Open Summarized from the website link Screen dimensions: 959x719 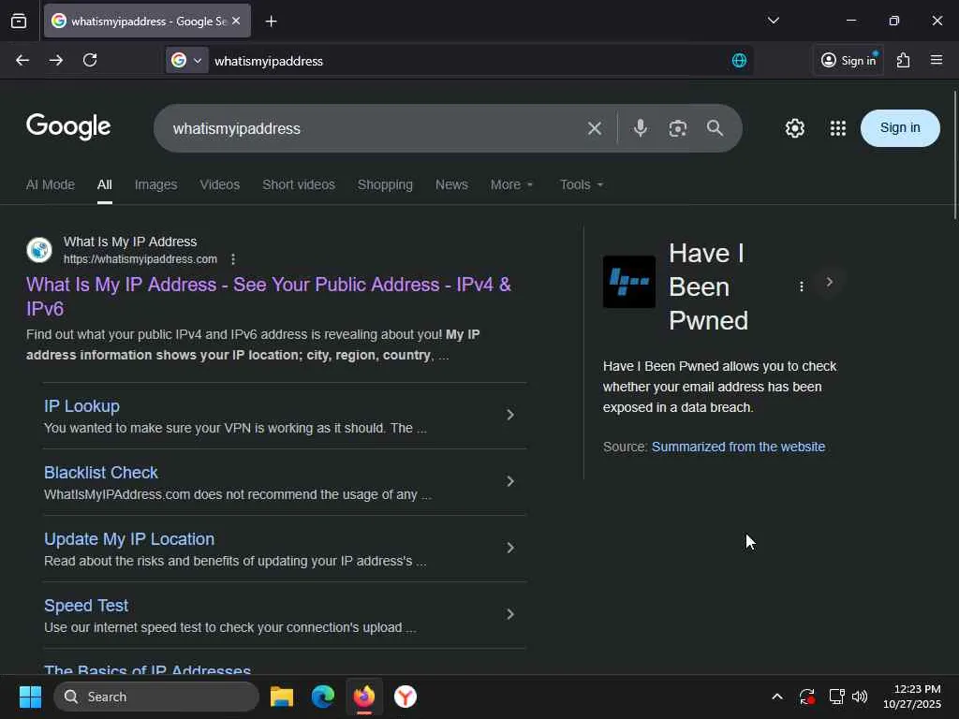click(738, 447)
